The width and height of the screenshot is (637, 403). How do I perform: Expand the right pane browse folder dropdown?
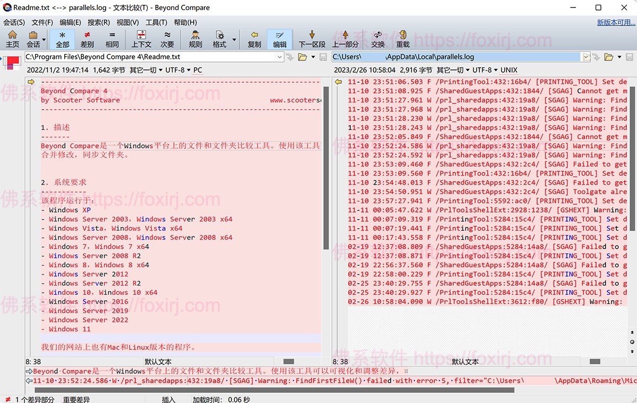[619, 57]
